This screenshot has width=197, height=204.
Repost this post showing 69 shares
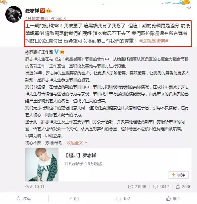pyautogui.click(x=73, y=199)
